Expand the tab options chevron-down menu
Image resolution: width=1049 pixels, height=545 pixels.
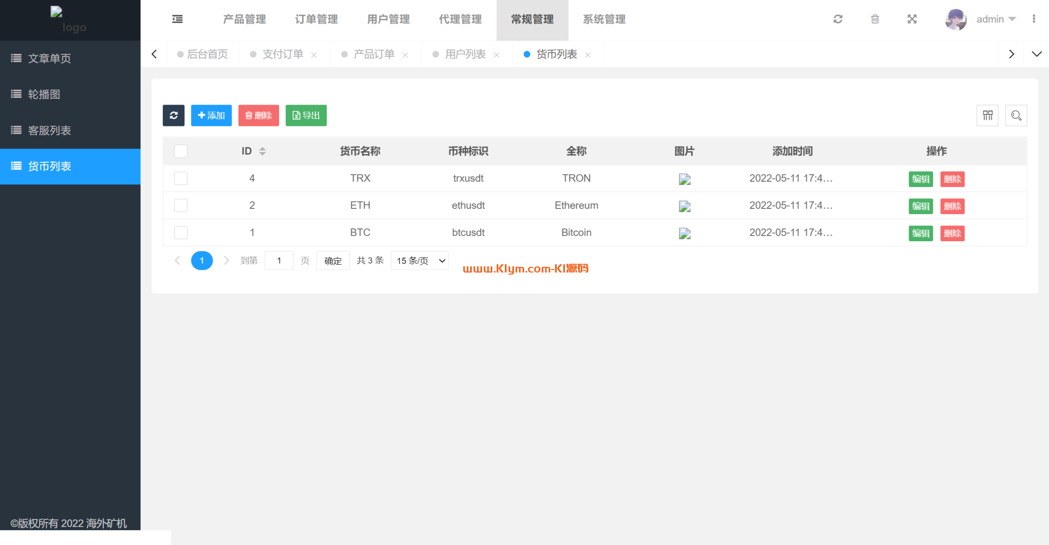(1036, 54)
